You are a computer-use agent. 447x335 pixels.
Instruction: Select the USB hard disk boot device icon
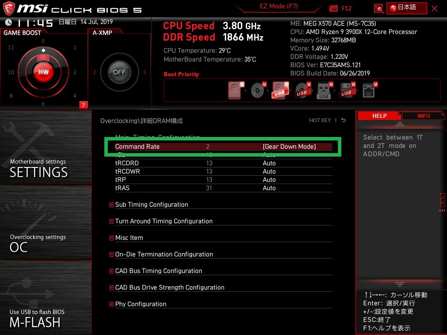tap(280, 91)
